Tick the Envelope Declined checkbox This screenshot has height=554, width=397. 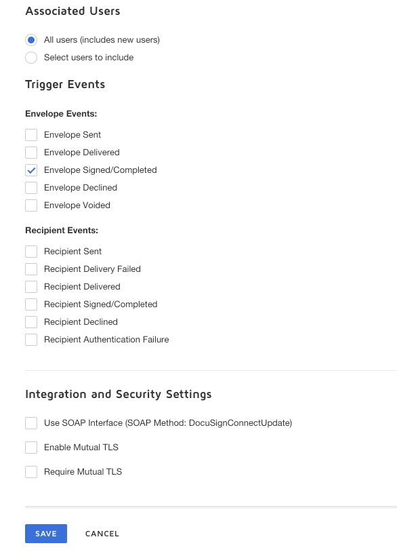(31, 188)
